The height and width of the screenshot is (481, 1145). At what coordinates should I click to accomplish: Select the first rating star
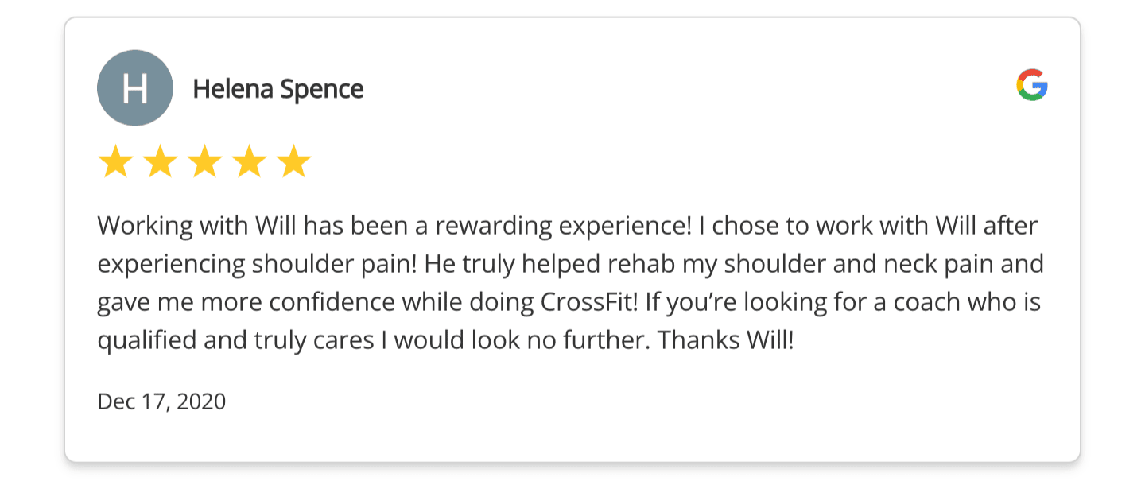coord(115,162)
